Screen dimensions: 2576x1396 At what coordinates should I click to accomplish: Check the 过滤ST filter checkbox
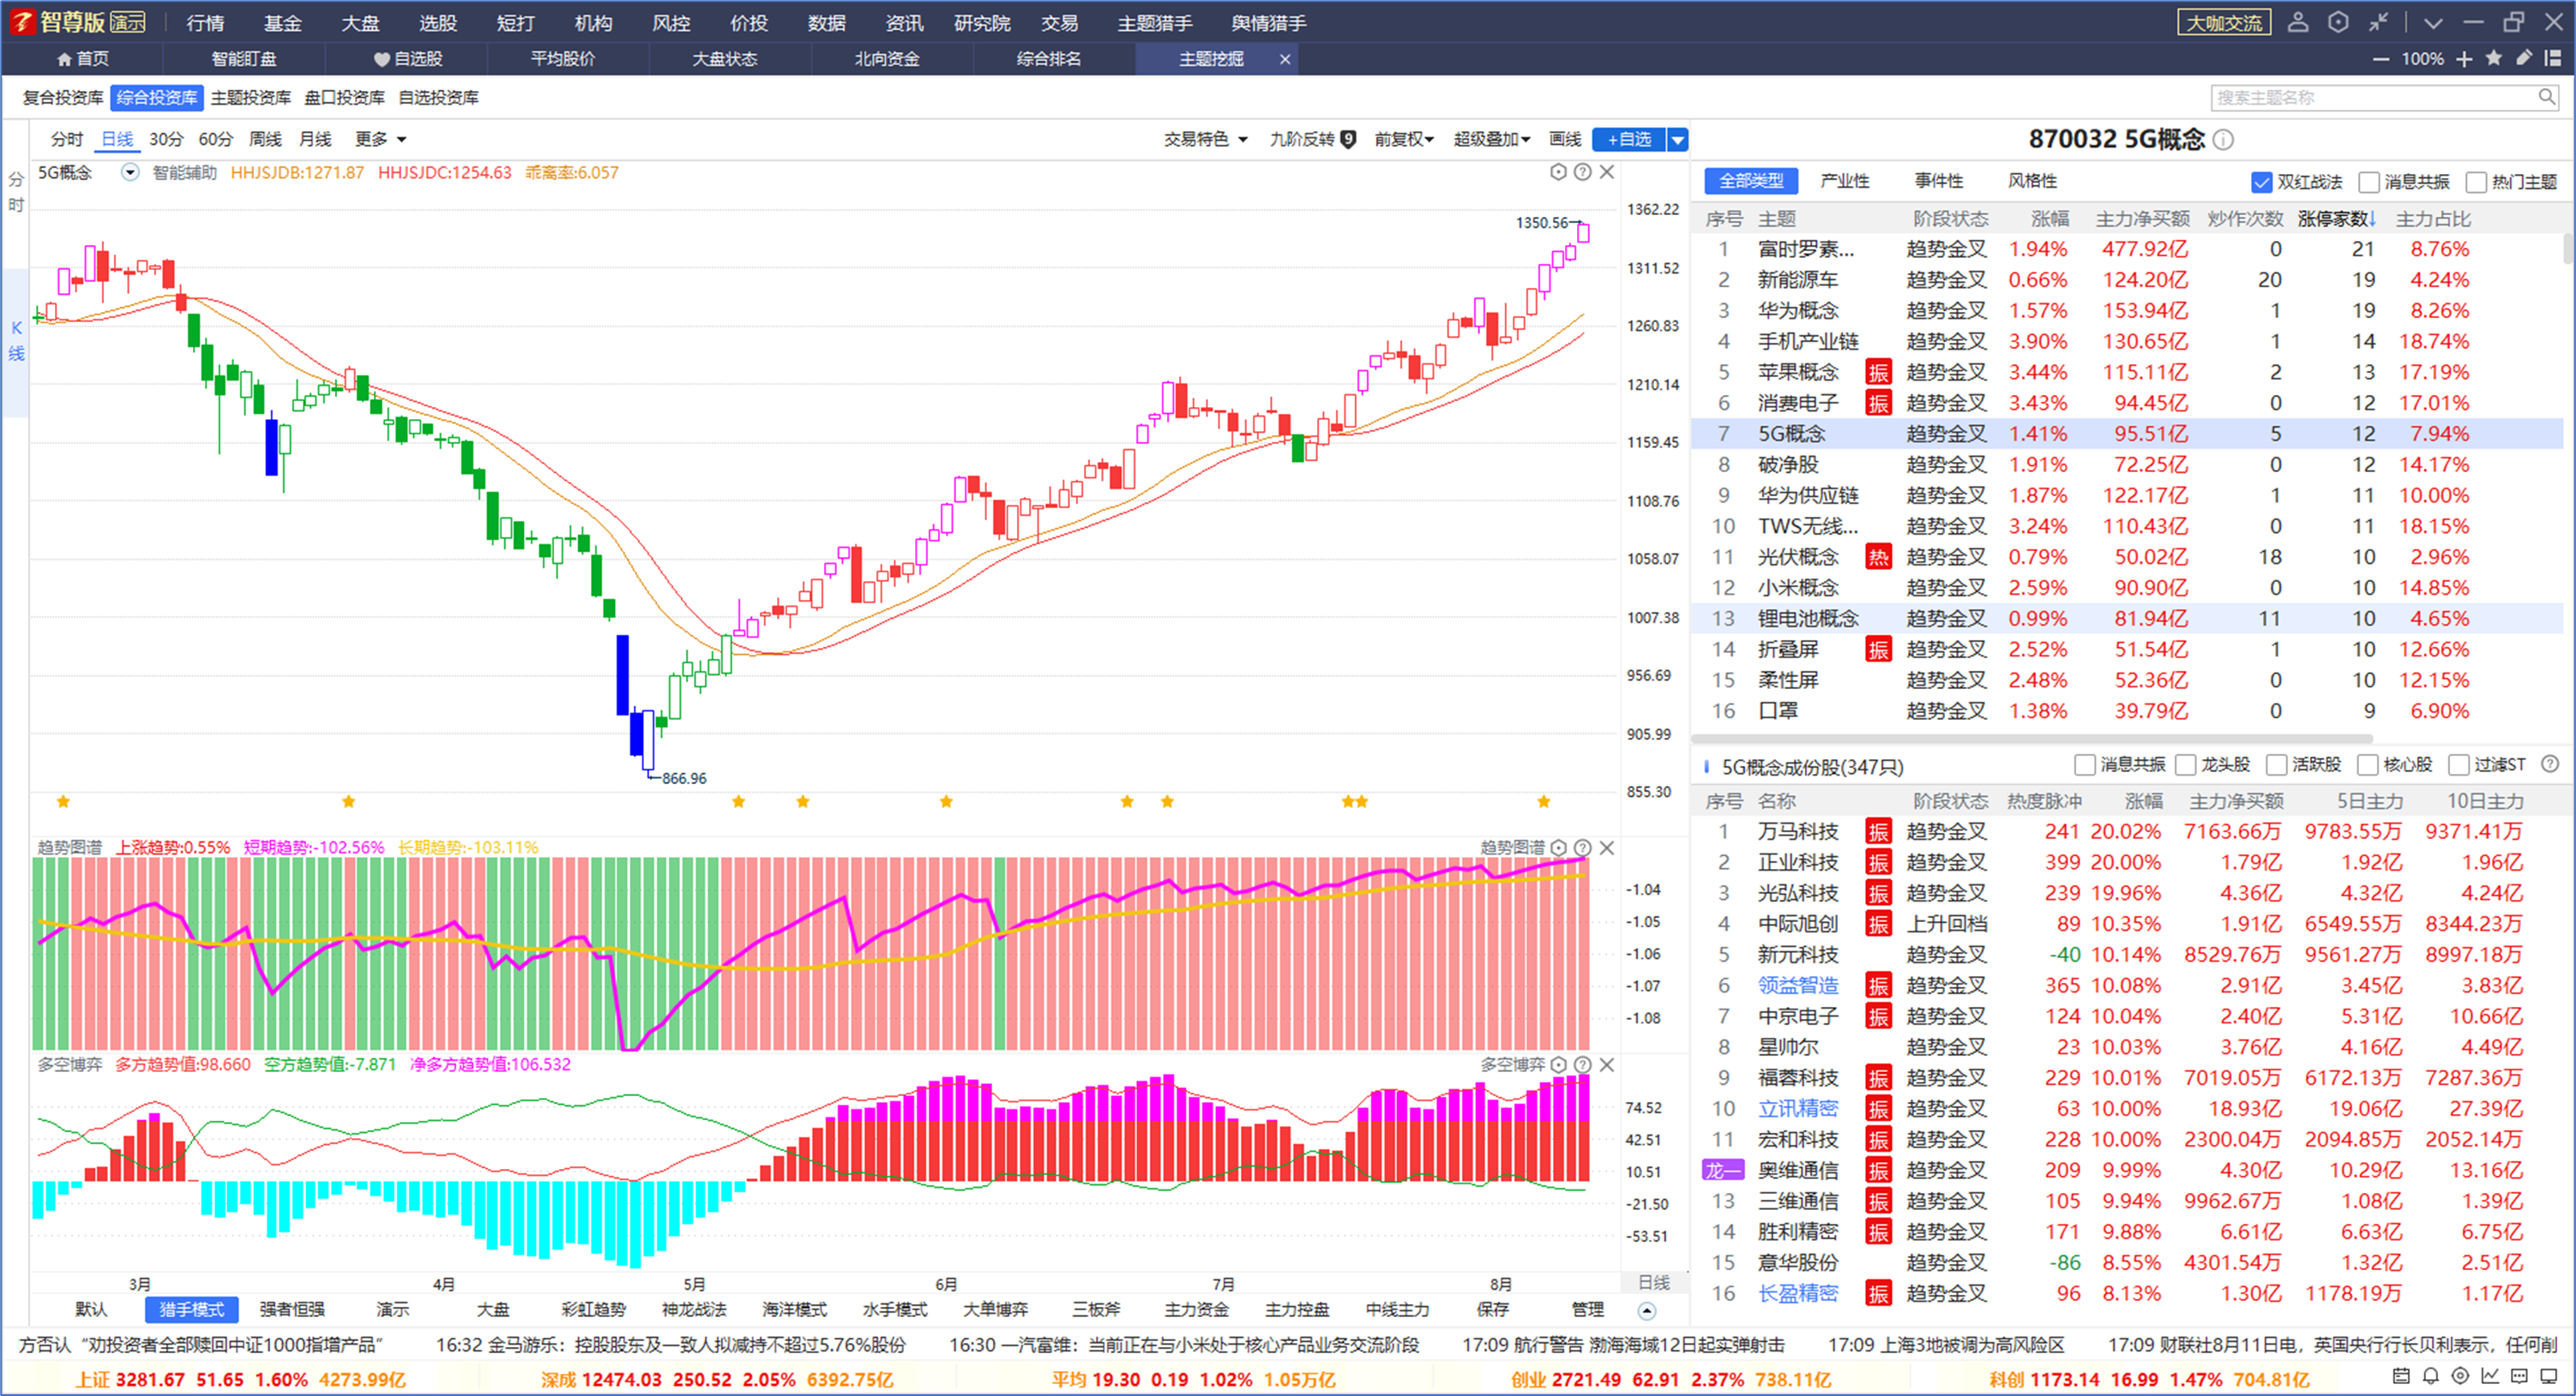2458,765
